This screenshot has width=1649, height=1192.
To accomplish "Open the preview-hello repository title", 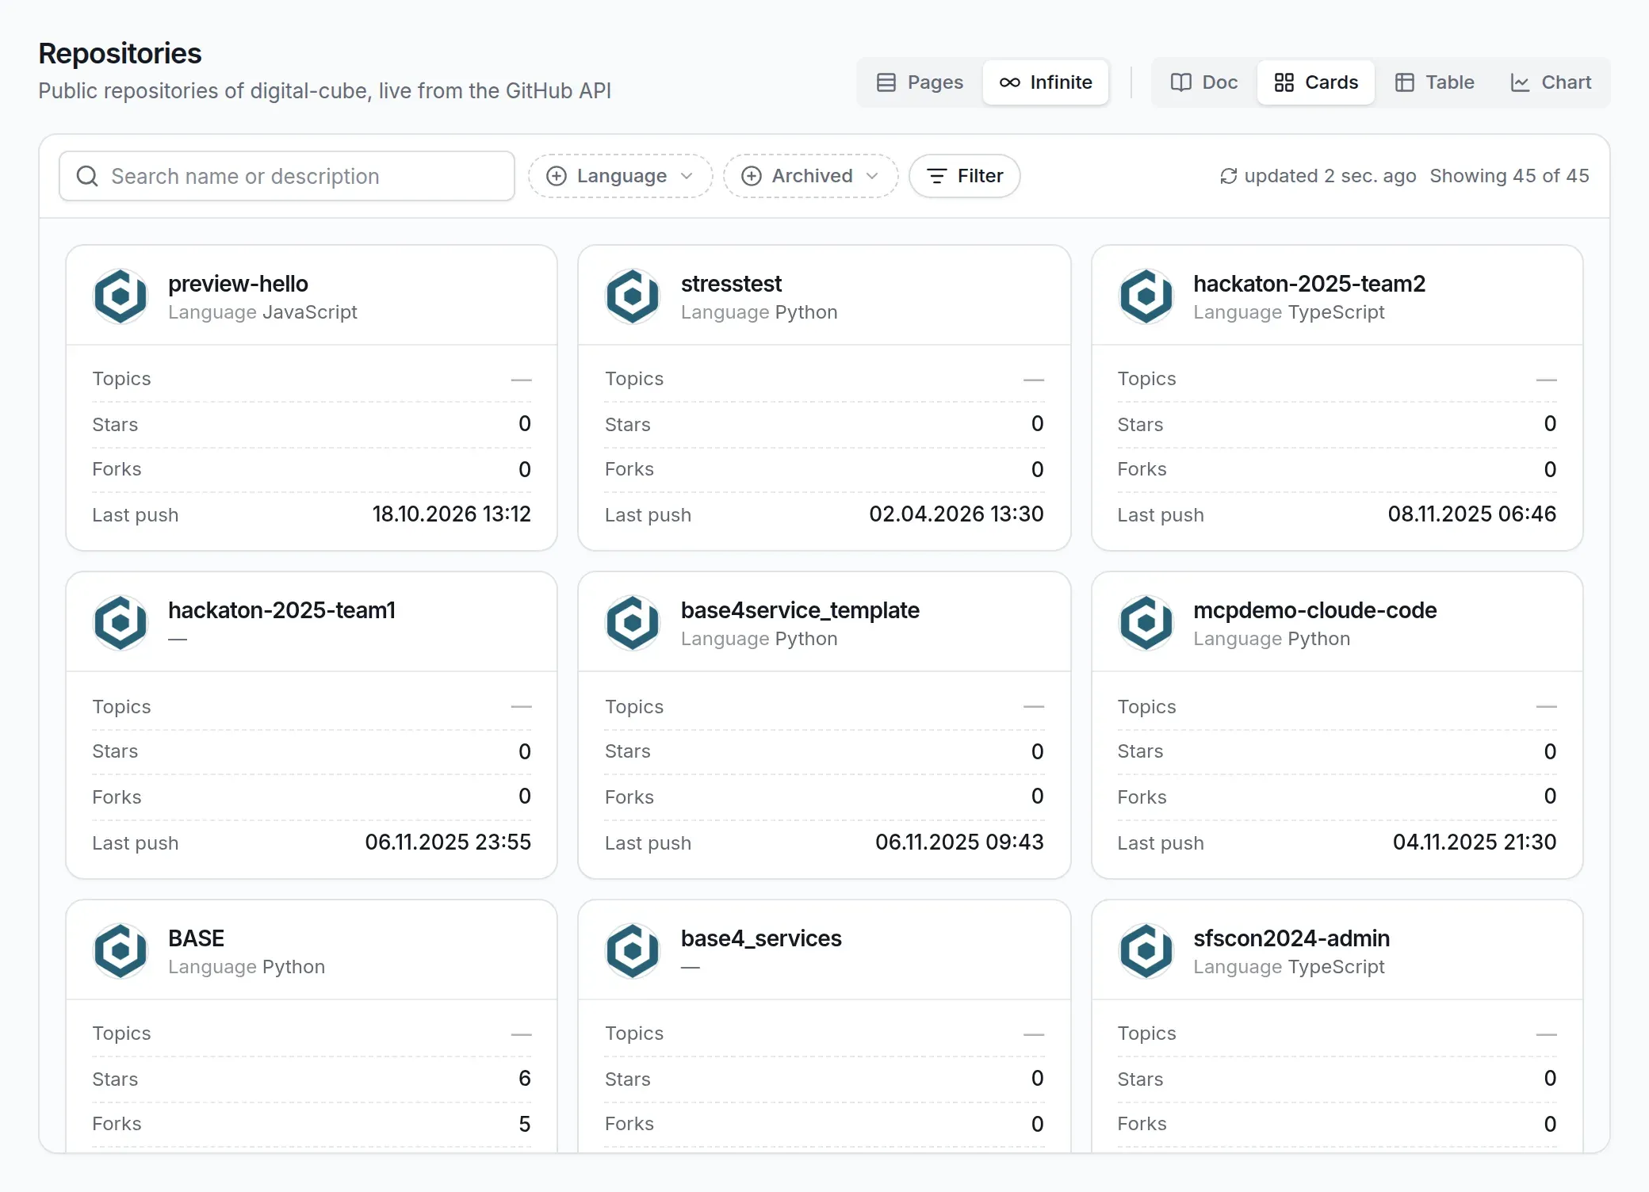I will [238, 284].
